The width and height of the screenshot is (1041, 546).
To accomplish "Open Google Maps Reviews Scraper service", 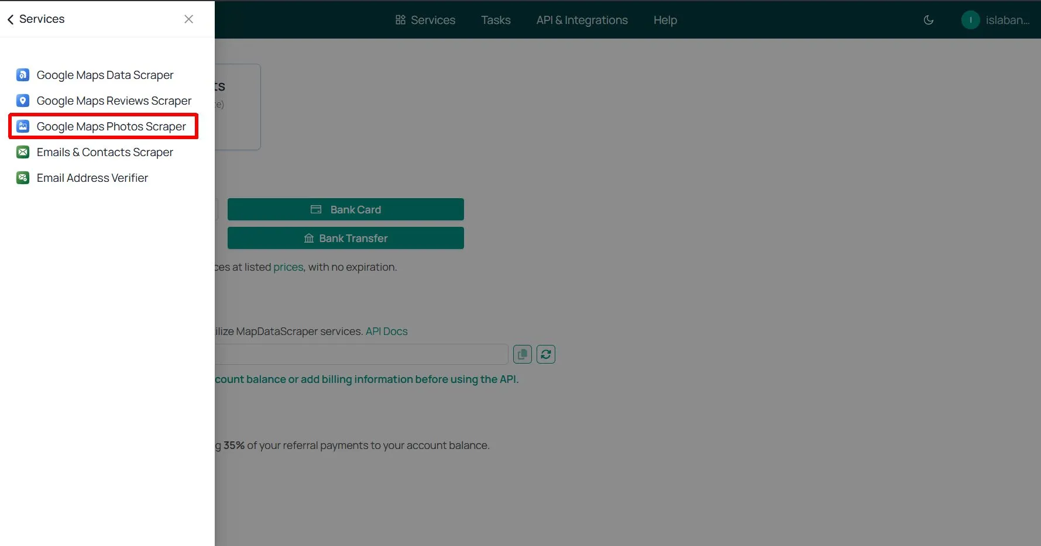I will click(114, 101).
